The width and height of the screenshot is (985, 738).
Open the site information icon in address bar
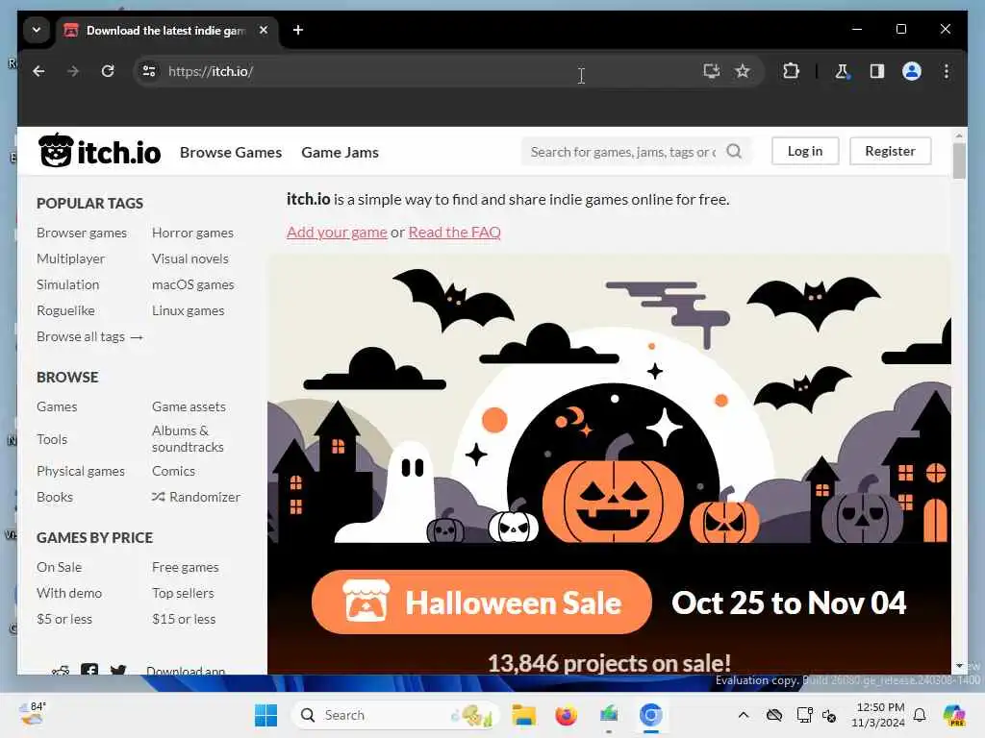(149, 71)
